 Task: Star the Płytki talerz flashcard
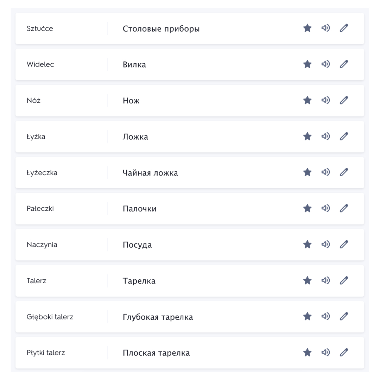(x=308, y=352)
